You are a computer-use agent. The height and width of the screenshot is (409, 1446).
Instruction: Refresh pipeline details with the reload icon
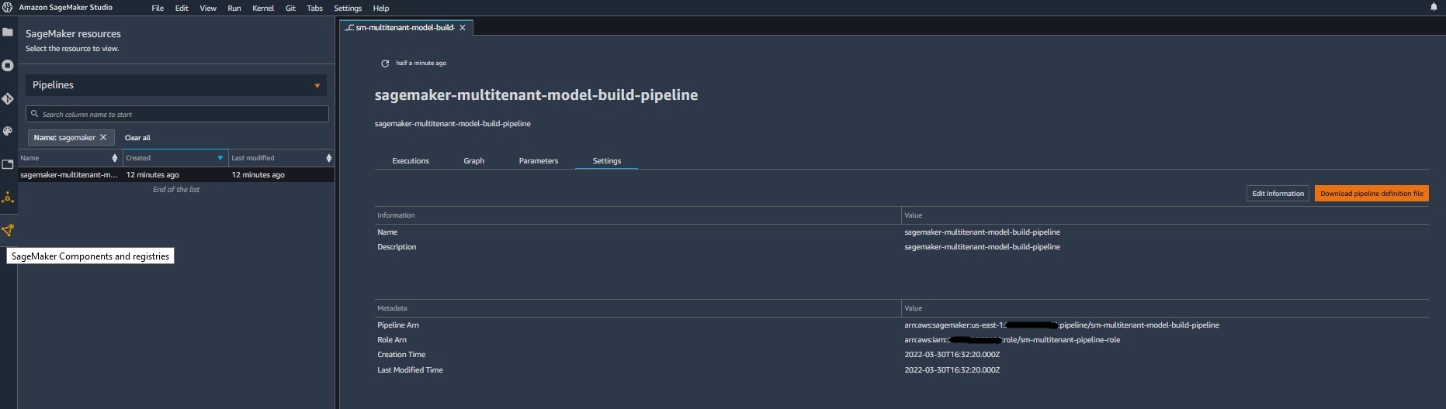[x=385, y=64]
